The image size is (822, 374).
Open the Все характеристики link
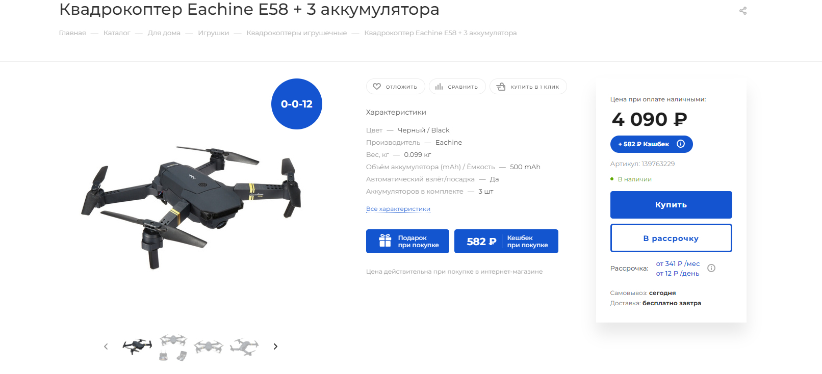(398, 209)
